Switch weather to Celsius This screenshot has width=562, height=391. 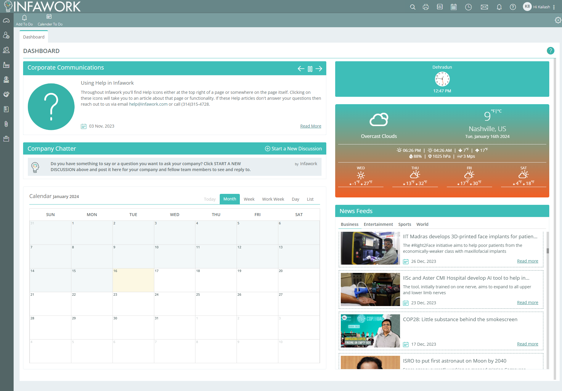pyautogui.click(x=500, y=111)
